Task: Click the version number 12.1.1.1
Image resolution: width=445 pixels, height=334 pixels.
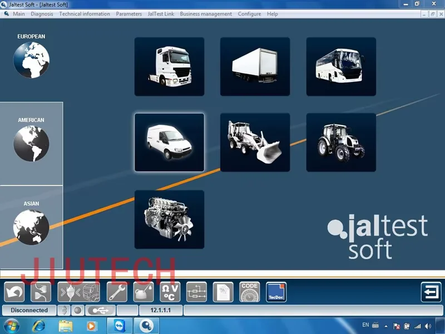Action: coord(161,310)
